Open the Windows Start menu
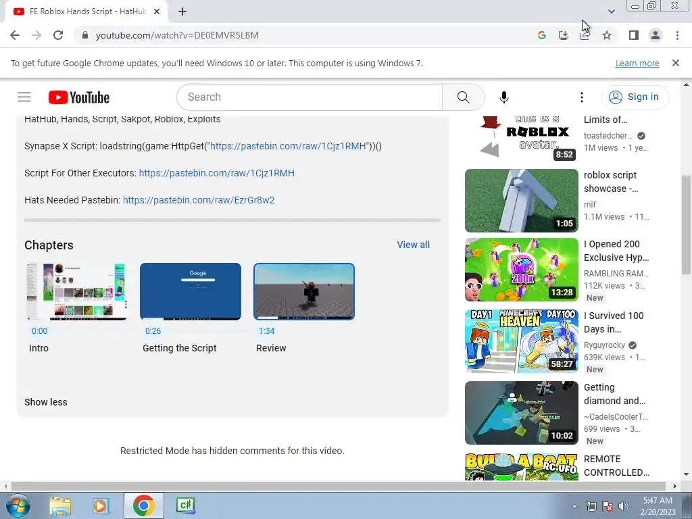Screen dimensions: 692x519 pos(18,505)
